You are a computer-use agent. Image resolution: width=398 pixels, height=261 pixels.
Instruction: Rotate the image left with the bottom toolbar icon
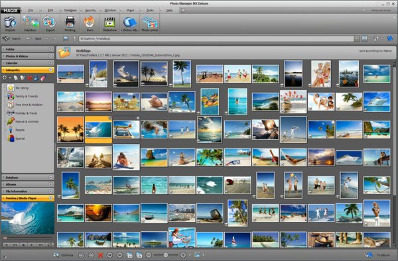pyautogui.click(x=81, y=255)
